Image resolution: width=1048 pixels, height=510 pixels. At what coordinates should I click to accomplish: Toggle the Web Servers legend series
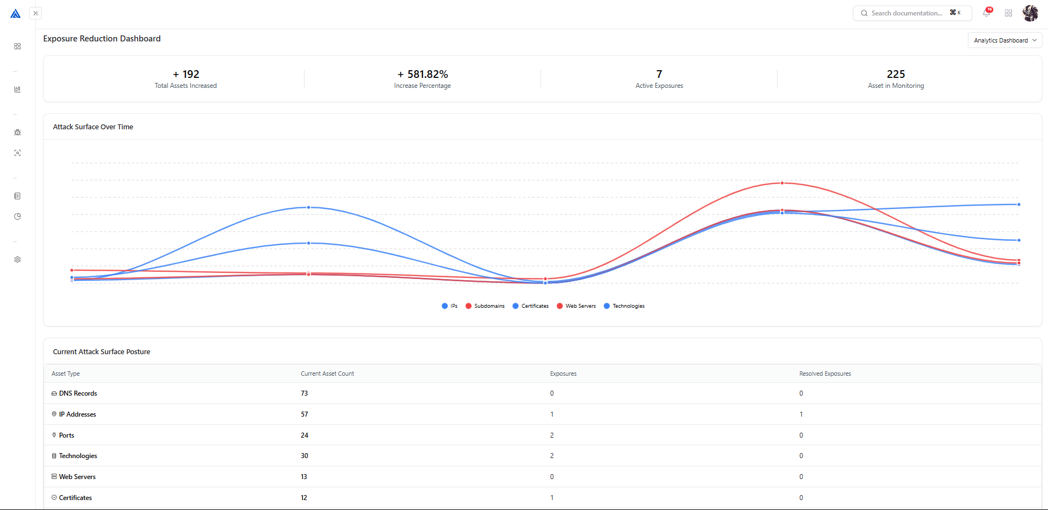tap(577, 306)
